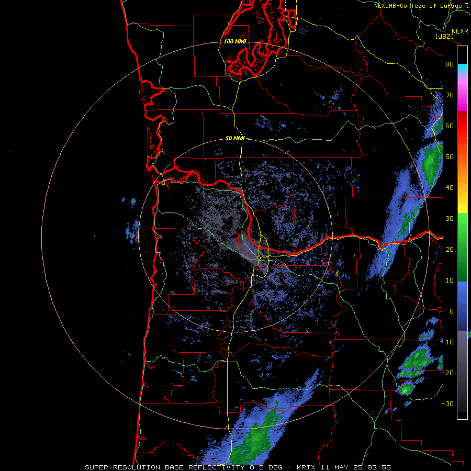
Task: Click the "20" value on dBZ scale
Action: coord(450,250)
